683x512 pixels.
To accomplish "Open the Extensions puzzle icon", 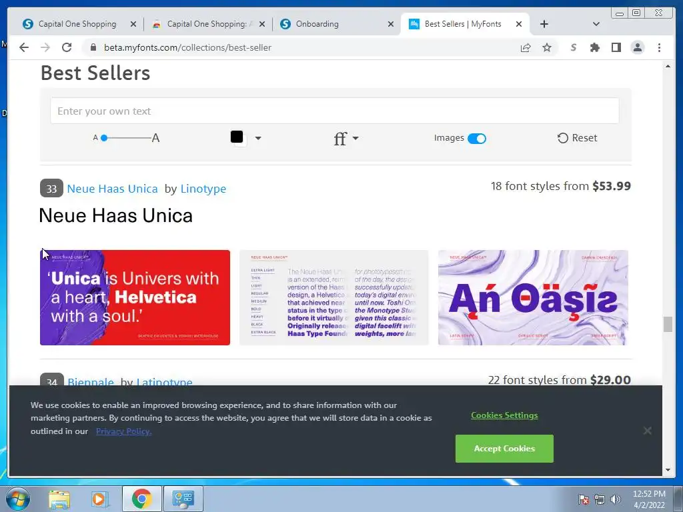I will click(594, 47).
